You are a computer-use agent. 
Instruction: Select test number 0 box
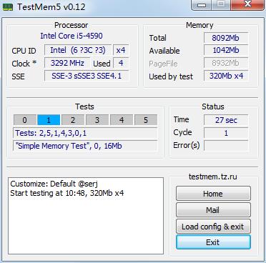click(25, 120)
